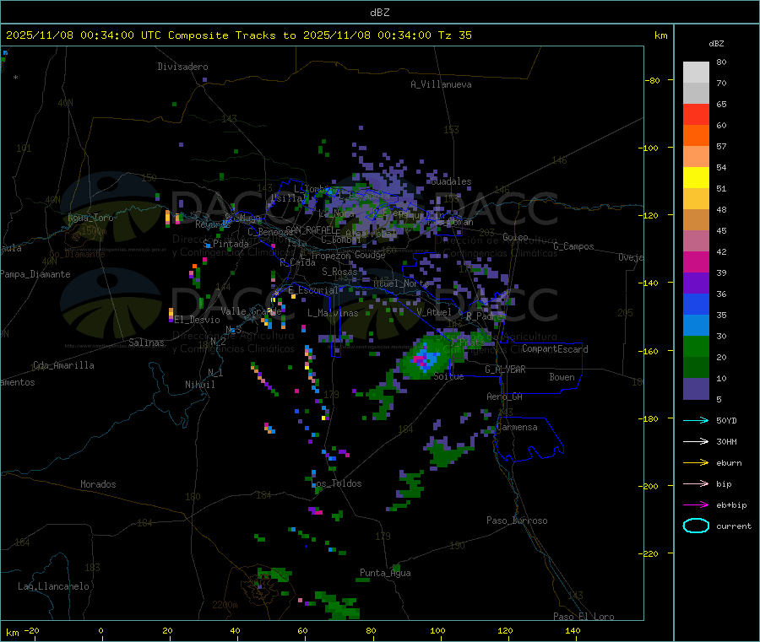
Task: Click the dBZ title at top
Action: (379, 13)
